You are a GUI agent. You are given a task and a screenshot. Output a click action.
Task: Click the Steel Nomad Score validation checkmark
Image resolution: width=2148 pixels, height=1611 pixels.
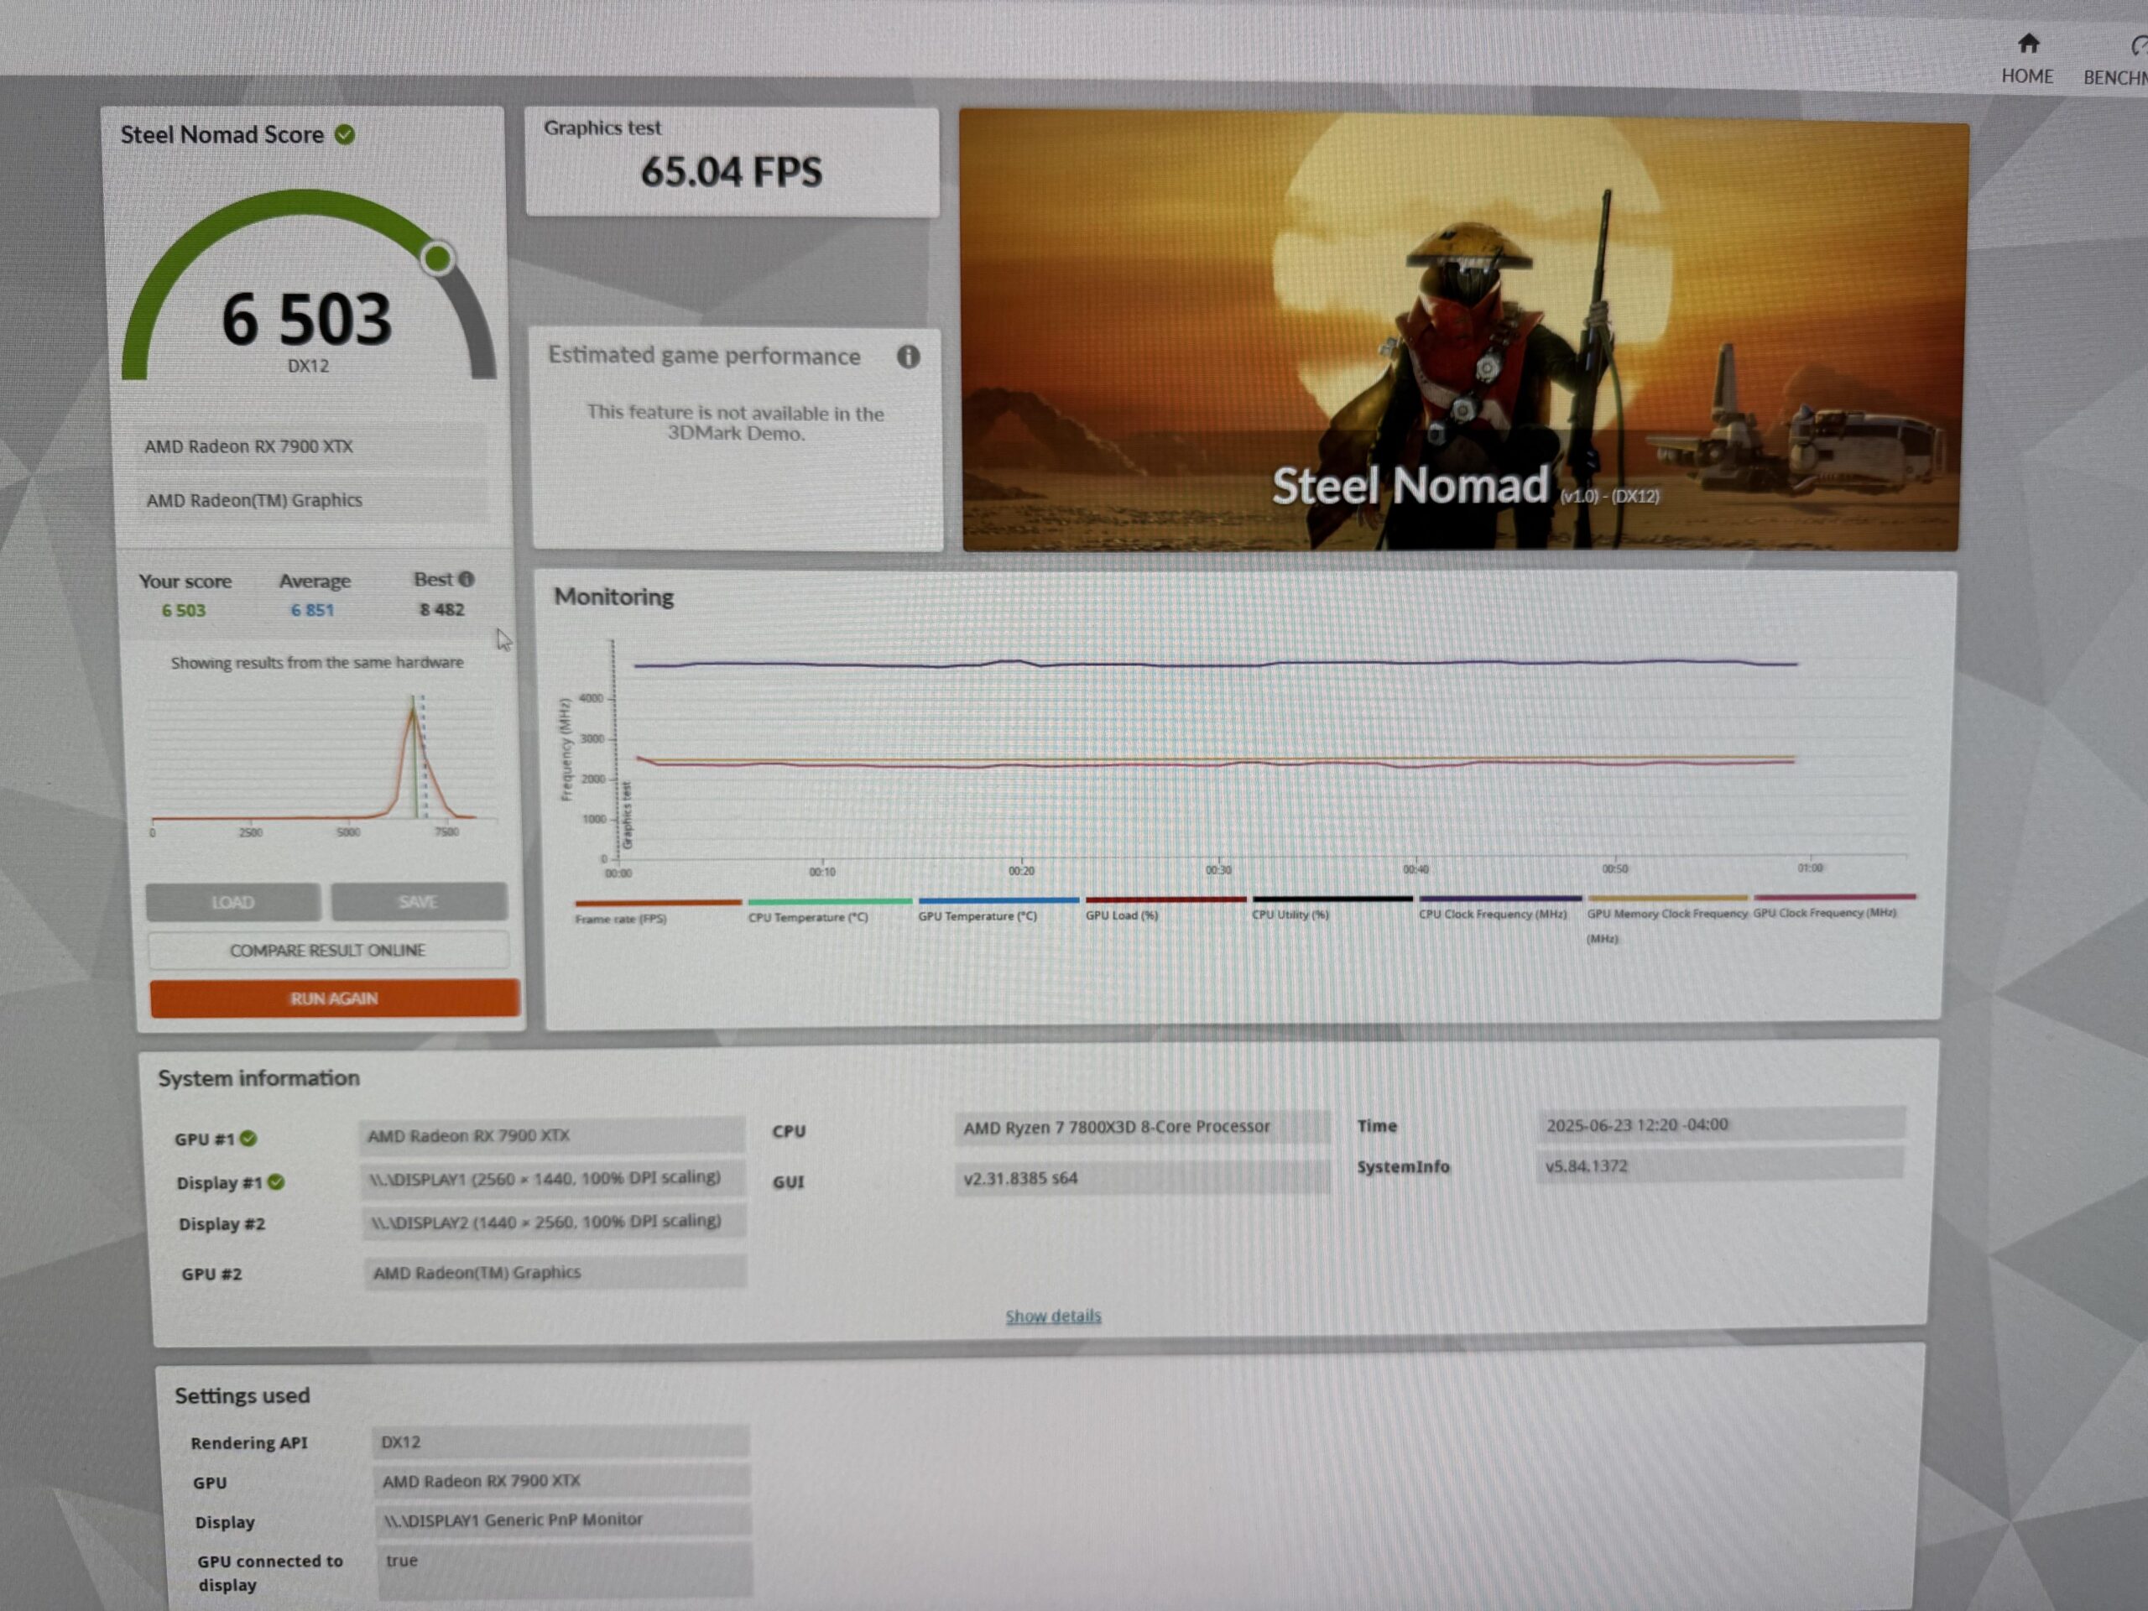tap(345, 134)
